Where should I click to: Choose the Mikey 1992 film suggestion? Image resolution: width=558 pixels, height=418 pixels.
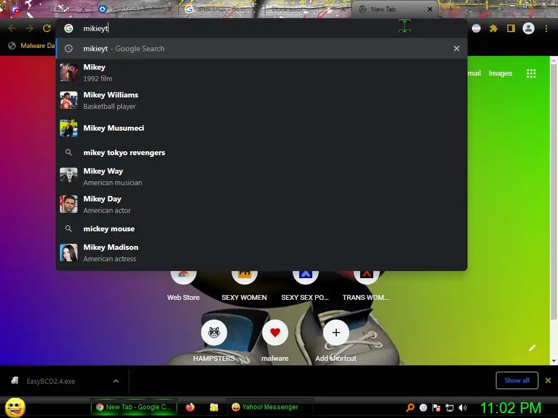coord(262,72)
